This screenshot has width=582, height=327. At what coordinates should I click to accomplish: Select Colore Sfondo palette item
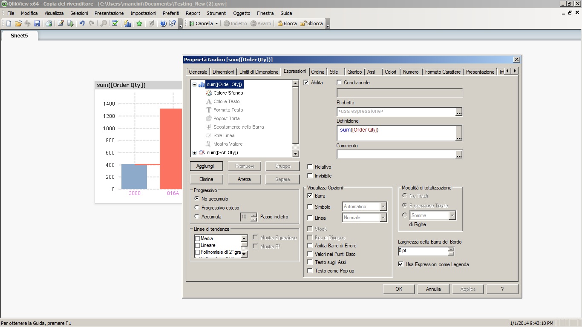click(x=224, y=93)
